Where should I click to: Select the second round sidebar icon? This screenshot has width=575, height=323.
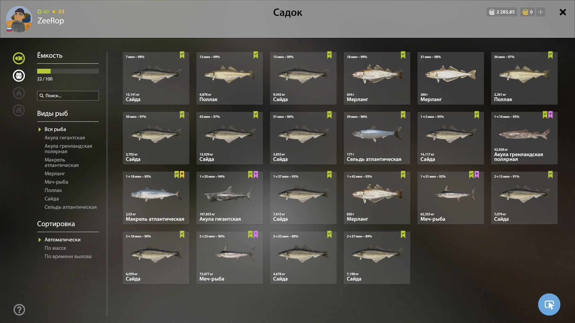[19, 76]
